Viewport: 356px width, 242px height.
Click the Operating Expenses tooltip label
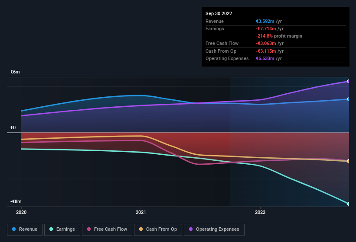click(x=227, y=58)
